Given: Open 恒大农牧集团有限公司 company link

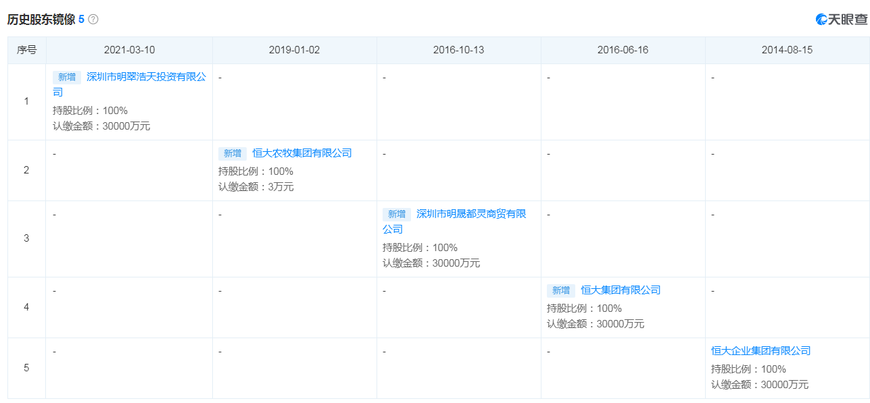Looking at the screenshot, I should 302,153.
